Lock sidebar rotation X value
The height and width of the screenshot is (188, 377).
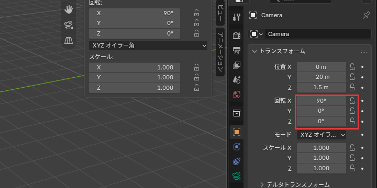pos(196,13)
